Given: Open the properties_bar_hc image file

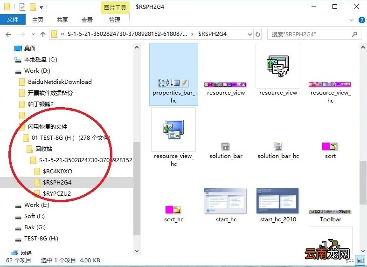Looking at the screenshot, I should coord(173,75).
